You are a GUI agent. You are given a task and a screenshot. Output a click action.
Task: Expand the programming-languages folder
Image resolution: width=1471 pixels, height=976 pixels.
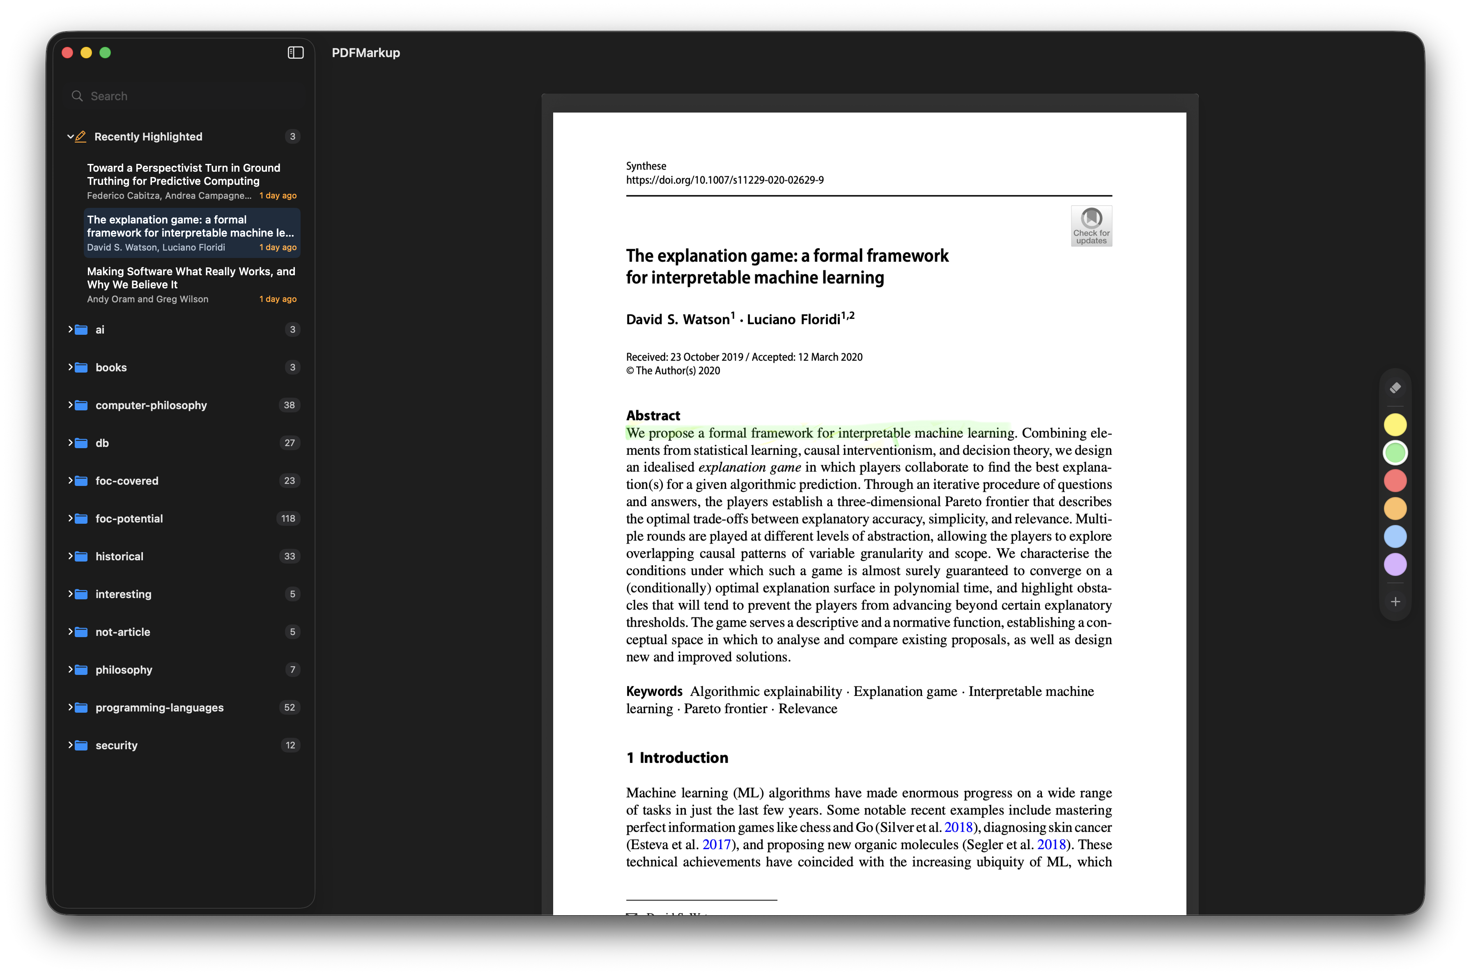tap(70, 707)
